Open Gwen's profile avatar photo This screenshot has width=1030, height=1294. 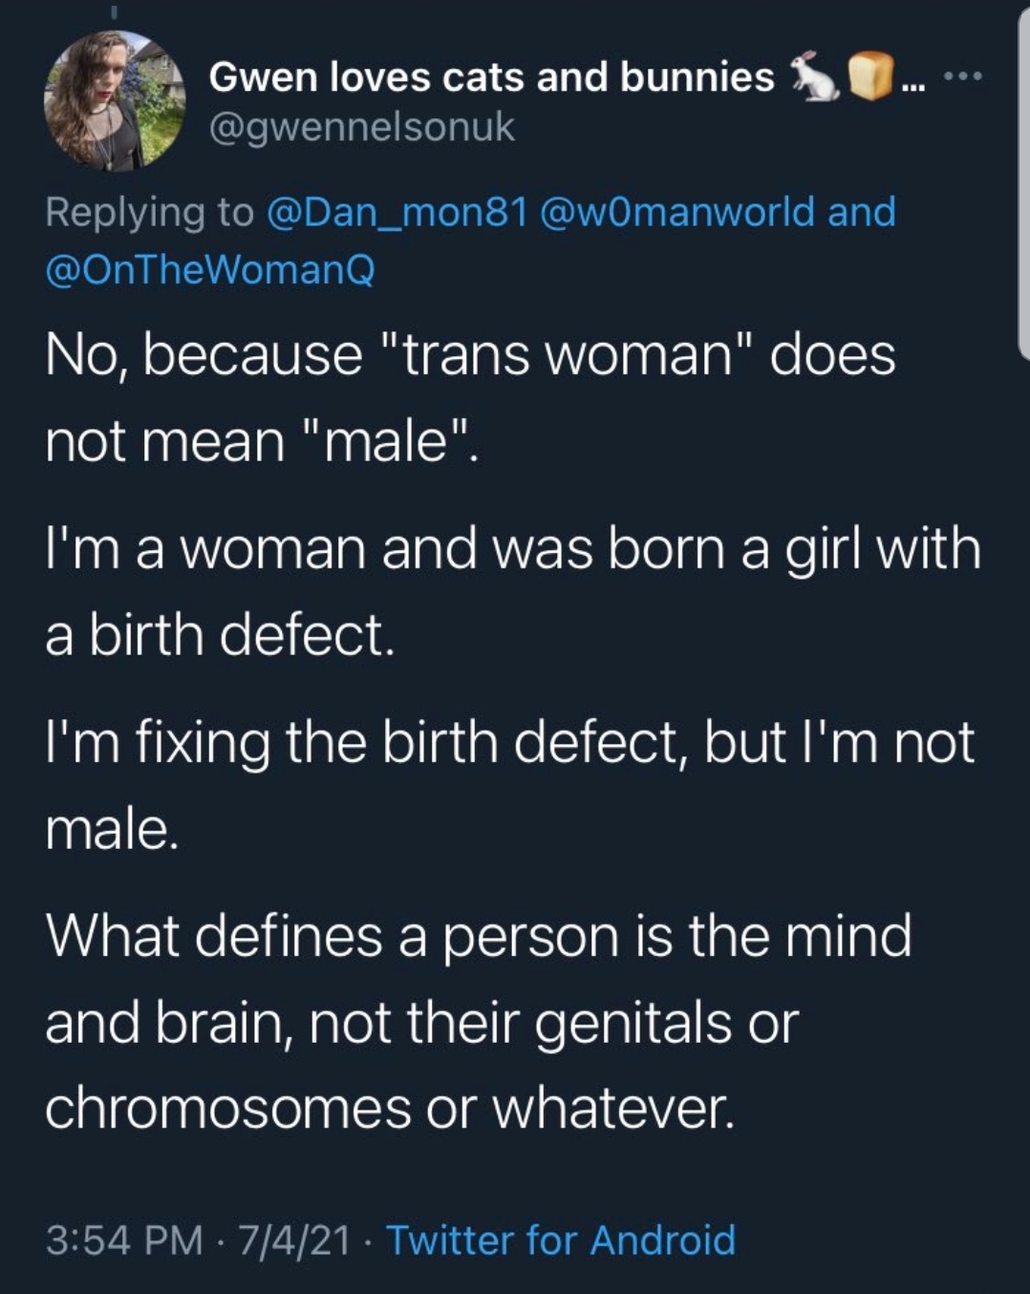(x=114, y=100)
